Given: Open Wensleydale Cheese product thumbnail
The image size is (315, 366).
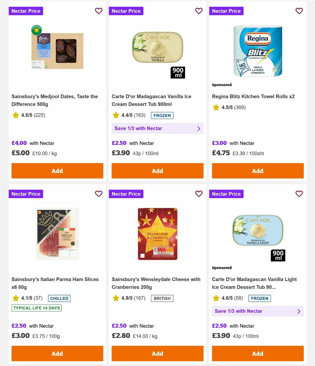Looking at the screenshot, I should pyautogui.click(x=157, y=234).
